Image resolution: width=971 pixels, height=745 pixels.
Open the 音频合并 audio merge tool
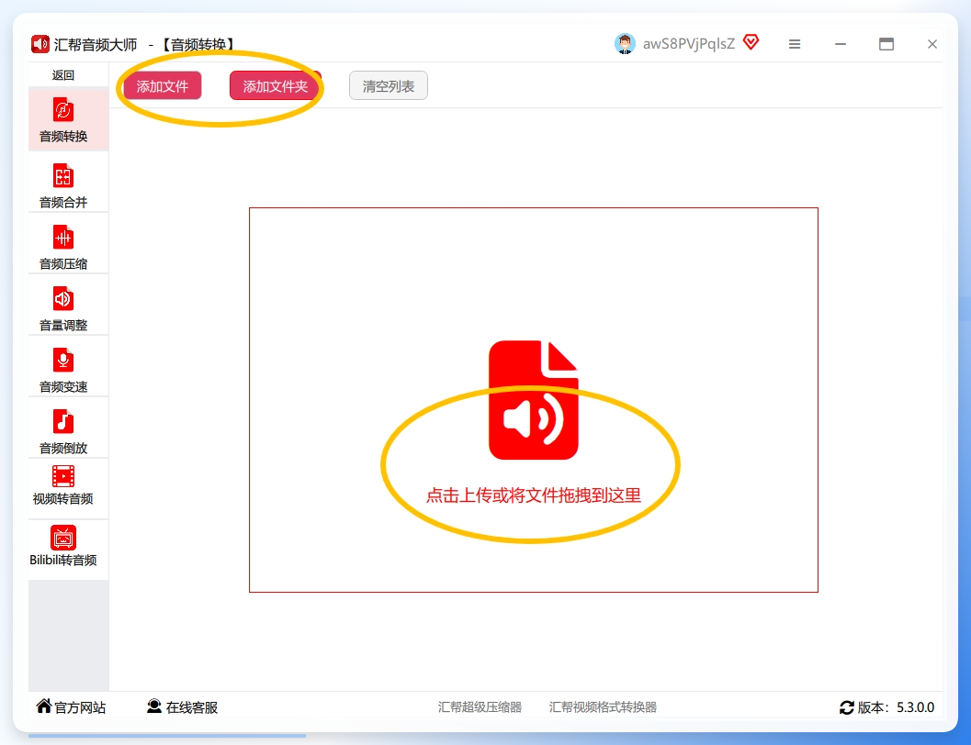(68, 183)
